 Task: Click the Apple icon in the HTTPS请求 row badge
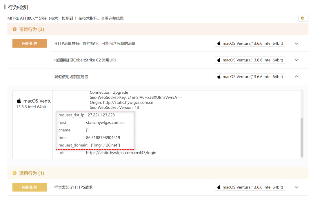pyautogui.click(x=219, y=187)
